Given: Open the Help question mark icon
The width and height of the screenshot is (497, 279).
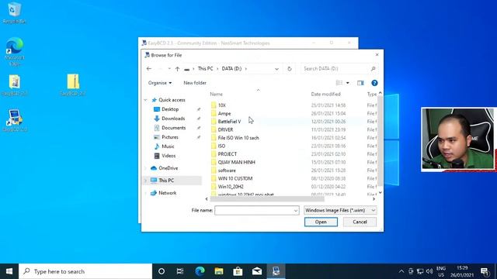Looking at the screenshot, I should click(374, 83).
